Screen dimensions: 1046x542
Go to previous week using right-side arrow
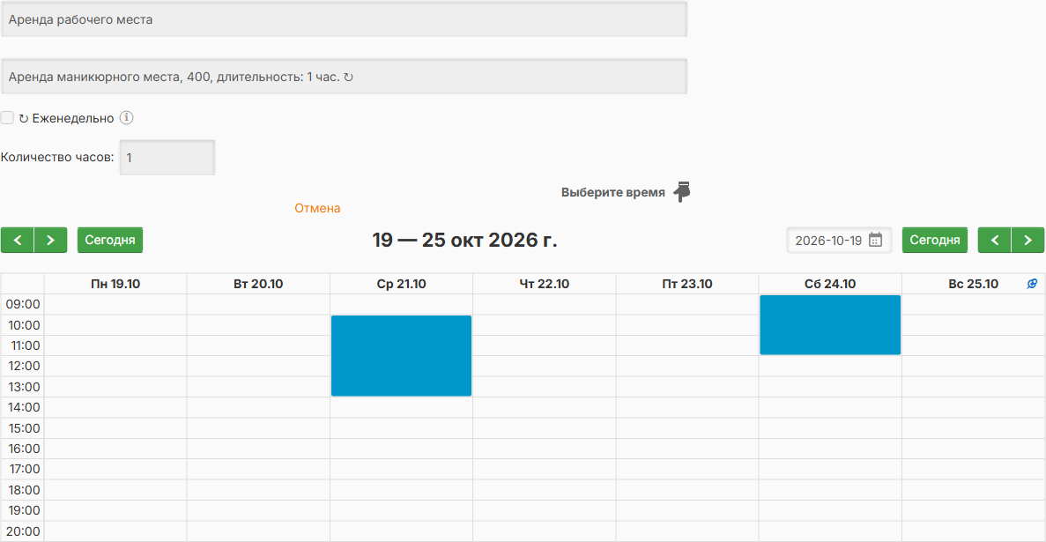pos(995,241)
